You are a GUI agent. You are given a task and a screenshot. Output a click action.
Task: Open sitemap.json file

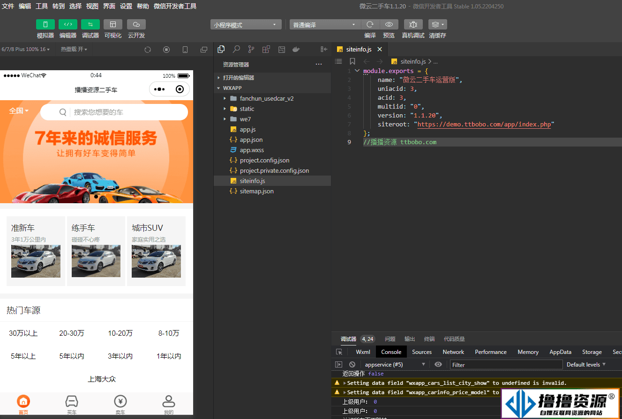(x=272, y=191)
